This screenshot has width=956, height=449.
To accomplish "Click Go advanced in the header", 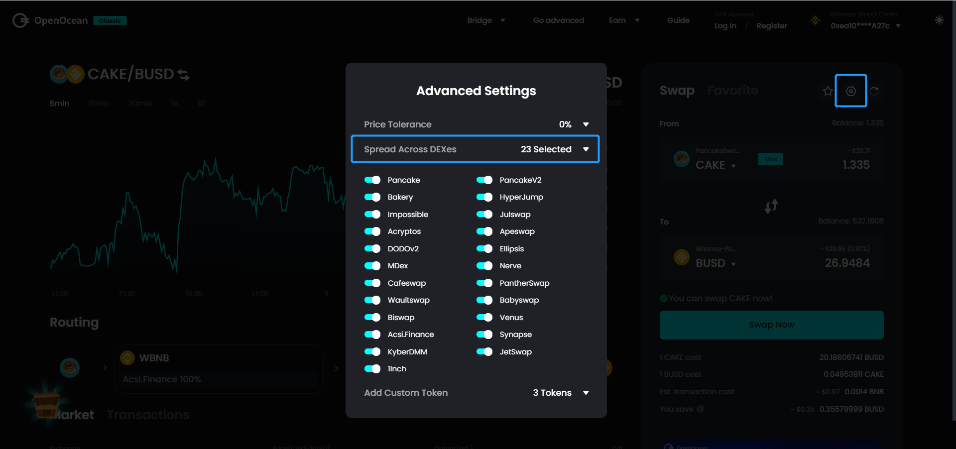I will tap(559, 20).
